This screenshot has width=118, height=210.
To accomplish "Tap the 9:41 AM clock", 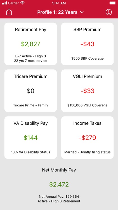I will pos(59,3).
